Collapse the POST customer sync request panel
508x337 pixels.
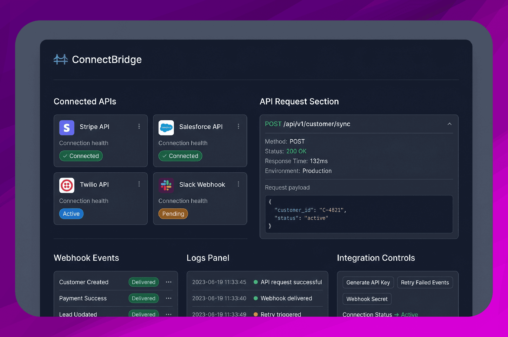click(x=450, y=124)
